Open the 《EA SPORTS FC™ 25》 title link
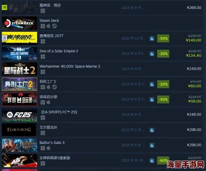 (59, 112)
